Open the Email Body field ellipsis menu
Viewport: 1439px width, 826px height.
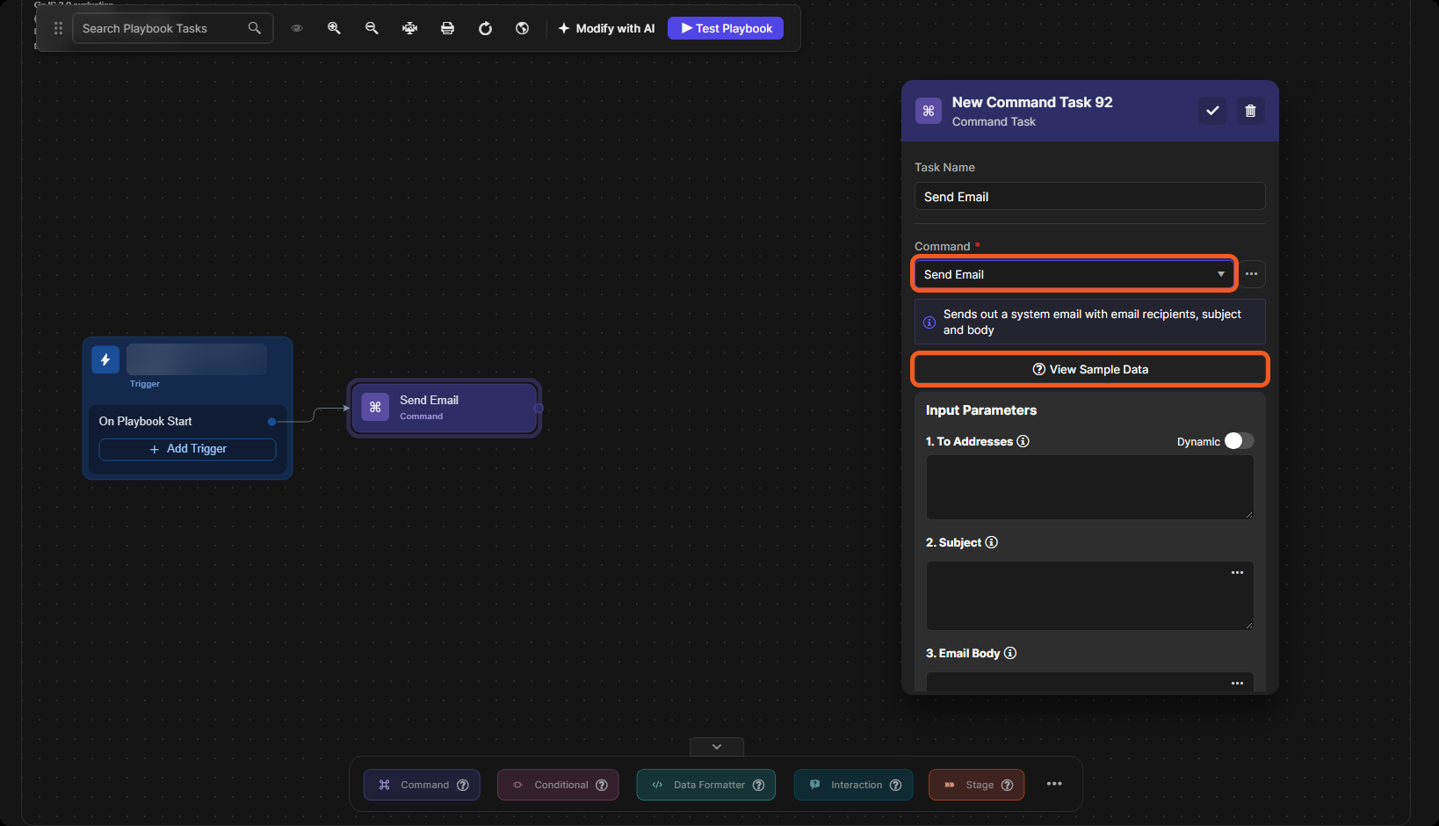pos(1237,684)
